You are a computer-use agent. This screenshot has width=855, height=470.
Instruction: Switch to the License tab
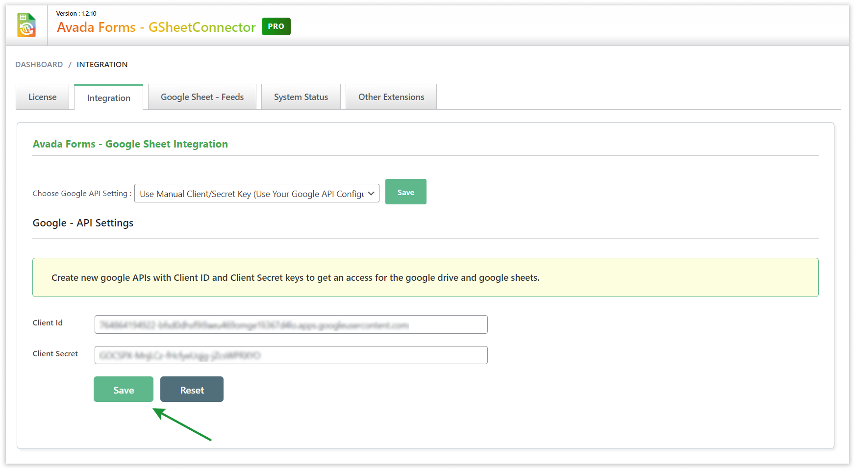(x=42, y=97)
